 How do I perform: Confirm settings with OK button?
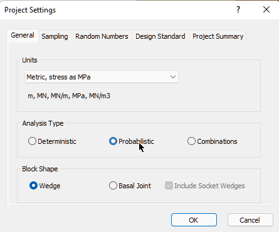(x=194, y=220)
